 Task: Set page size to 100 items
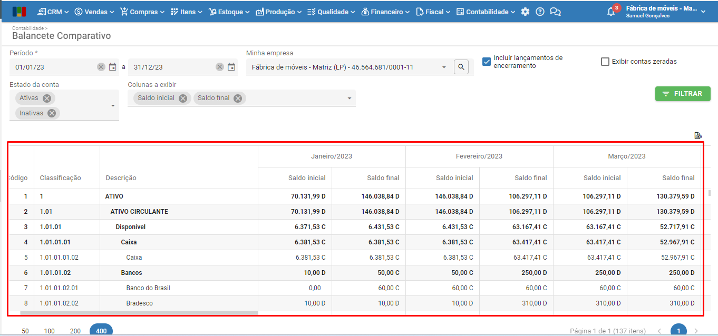(x=50, y=331)
